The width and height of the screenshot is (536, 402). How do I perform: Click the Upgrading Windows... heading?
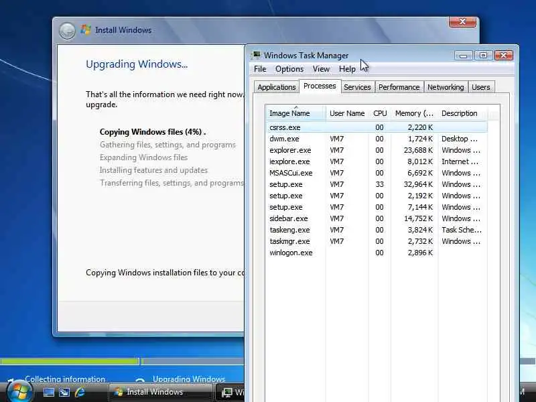point(137,64)
